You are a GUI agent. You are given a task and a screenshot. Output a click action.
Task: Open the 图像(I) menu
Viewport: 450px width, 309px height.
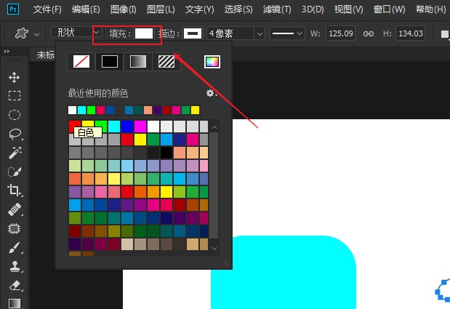click(124, 9)
